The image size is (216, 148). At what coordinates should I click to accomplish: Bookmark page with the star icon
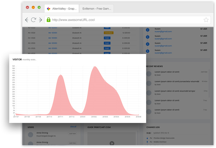[206, 20]
